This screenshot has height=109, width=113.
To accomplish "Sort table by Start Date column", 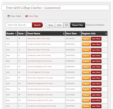I will click(x=73, y=33).
